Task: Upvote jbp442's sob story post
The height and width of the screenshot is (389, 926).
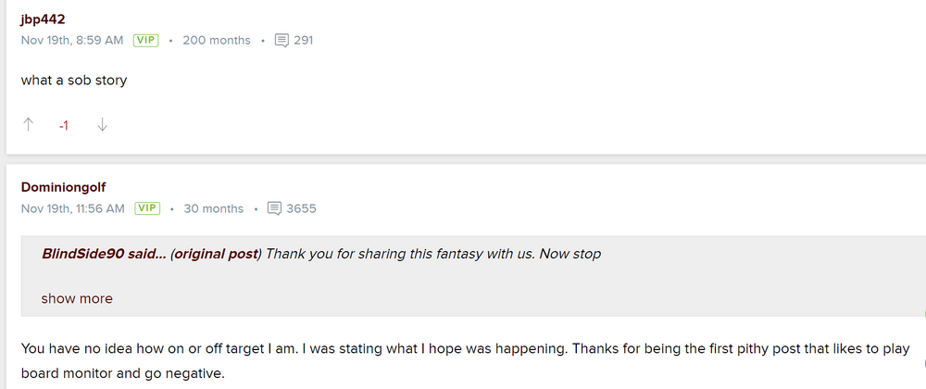Action: [28, 125]
